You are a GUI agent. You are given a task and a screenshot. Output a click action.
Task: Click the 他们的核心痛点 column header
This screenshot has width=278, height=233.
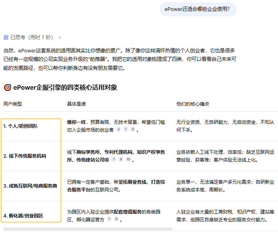pos(193,104)
